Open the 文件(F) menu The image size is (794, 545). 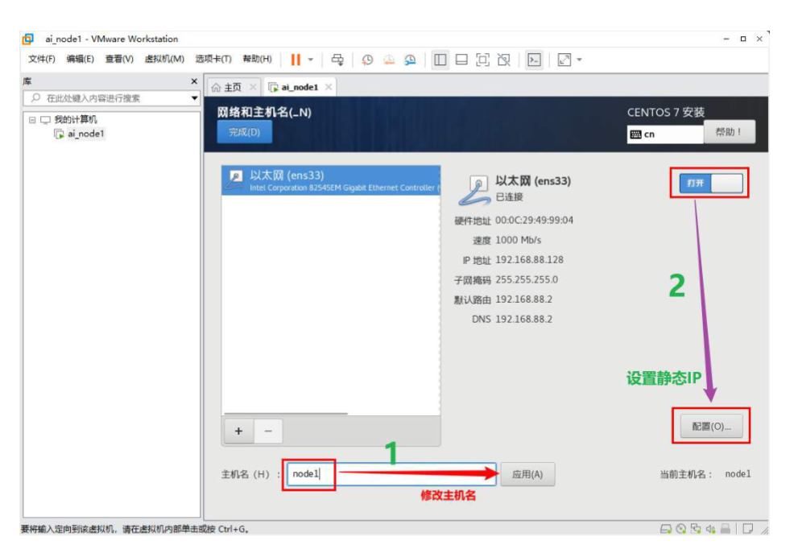[42, 60]
